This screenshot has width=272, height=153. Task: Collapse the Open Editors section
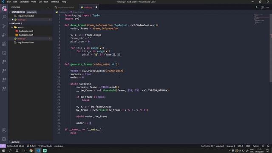[10, 12]
